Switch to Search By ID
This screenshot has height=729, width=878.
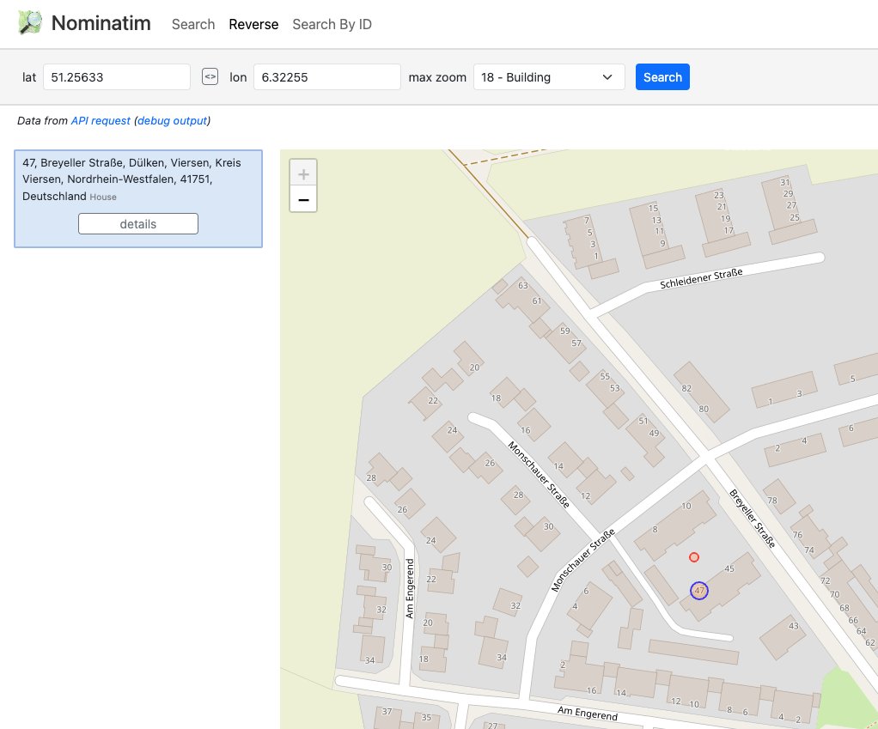tap(332, 24)
